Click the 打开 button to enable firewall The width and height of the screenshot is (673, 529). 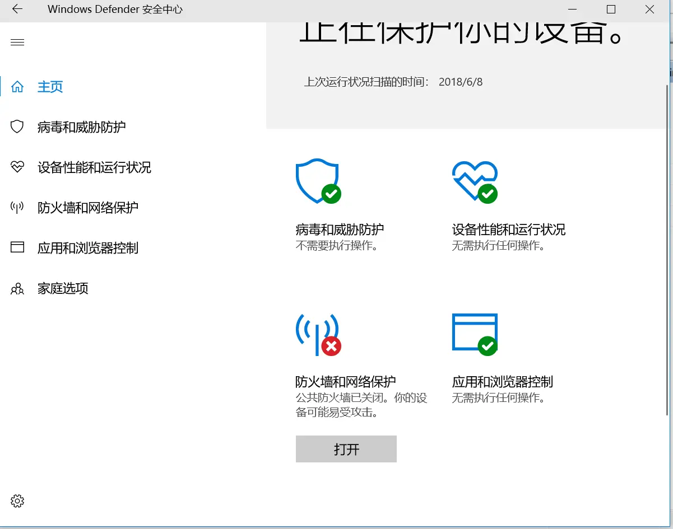tap(346, 449)
